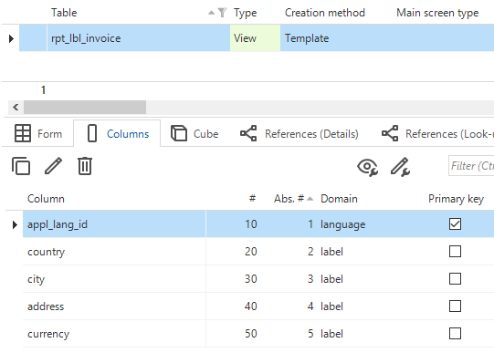Switch to References (Details) tab
Viewport: 494px width, 353px height.
click(300, 134)
